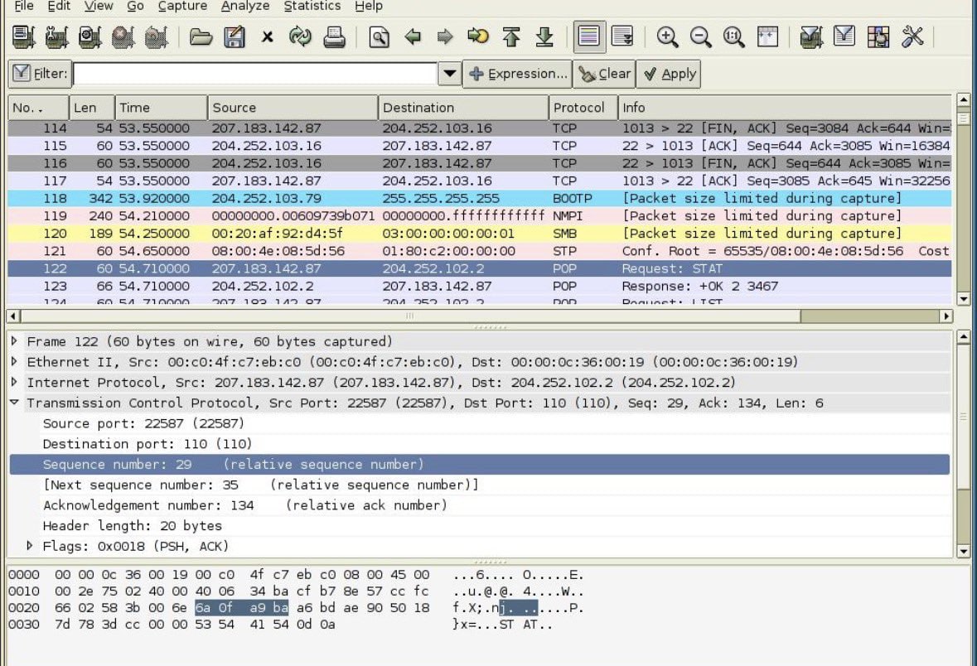Focus the display filter text field
The image size is (977, 666).
(x=255, y=74)
